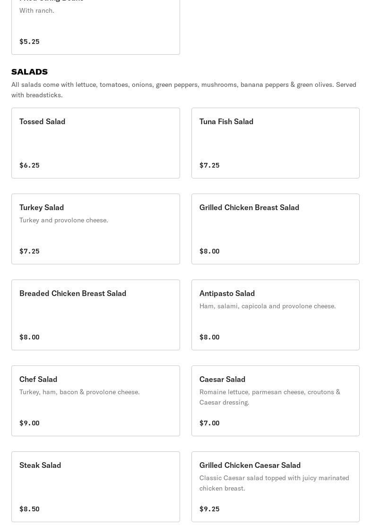Click the $9.00 Chef Salad price
The height and width of the screenshot is (525, 371).
tap(29, 423)
